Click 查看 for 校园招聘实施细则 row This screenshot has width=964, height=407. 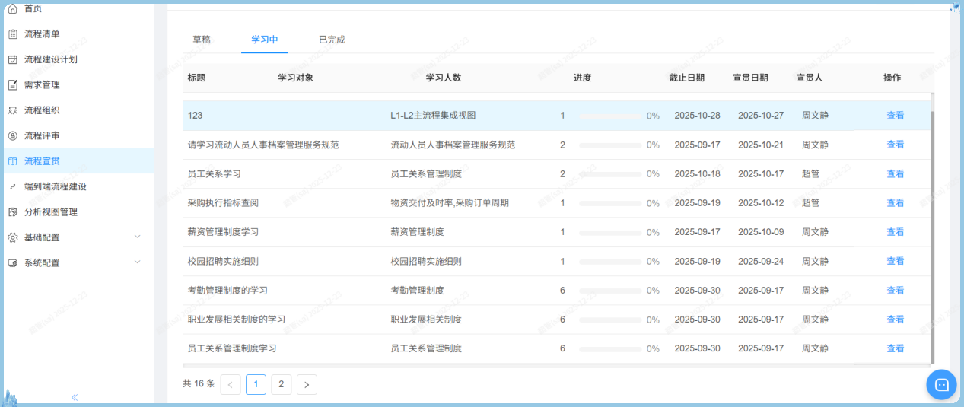896,261
